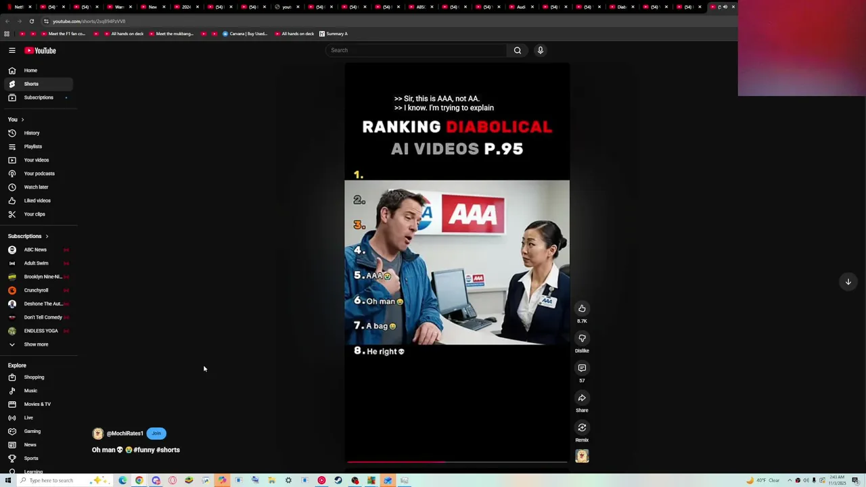866x487 pixels.
Task: Open Shorts in the sidebar
Action: point(39,84)
